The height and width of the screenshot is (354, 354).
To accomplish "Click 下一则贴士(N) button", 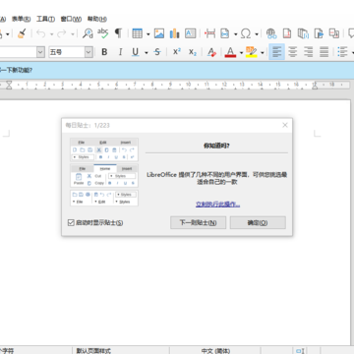I will 198,223.
